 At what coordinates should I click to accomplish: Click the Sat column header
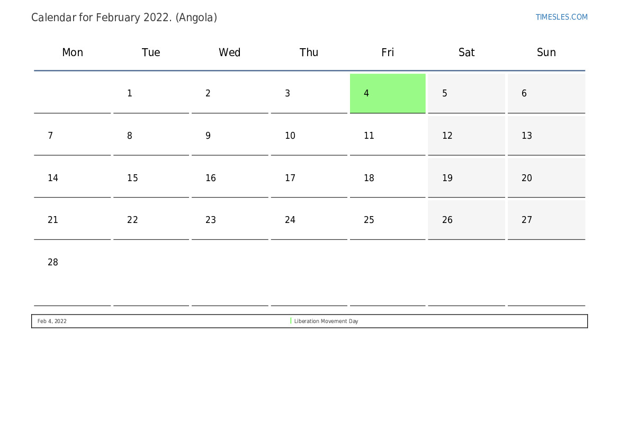pos(466,52)
